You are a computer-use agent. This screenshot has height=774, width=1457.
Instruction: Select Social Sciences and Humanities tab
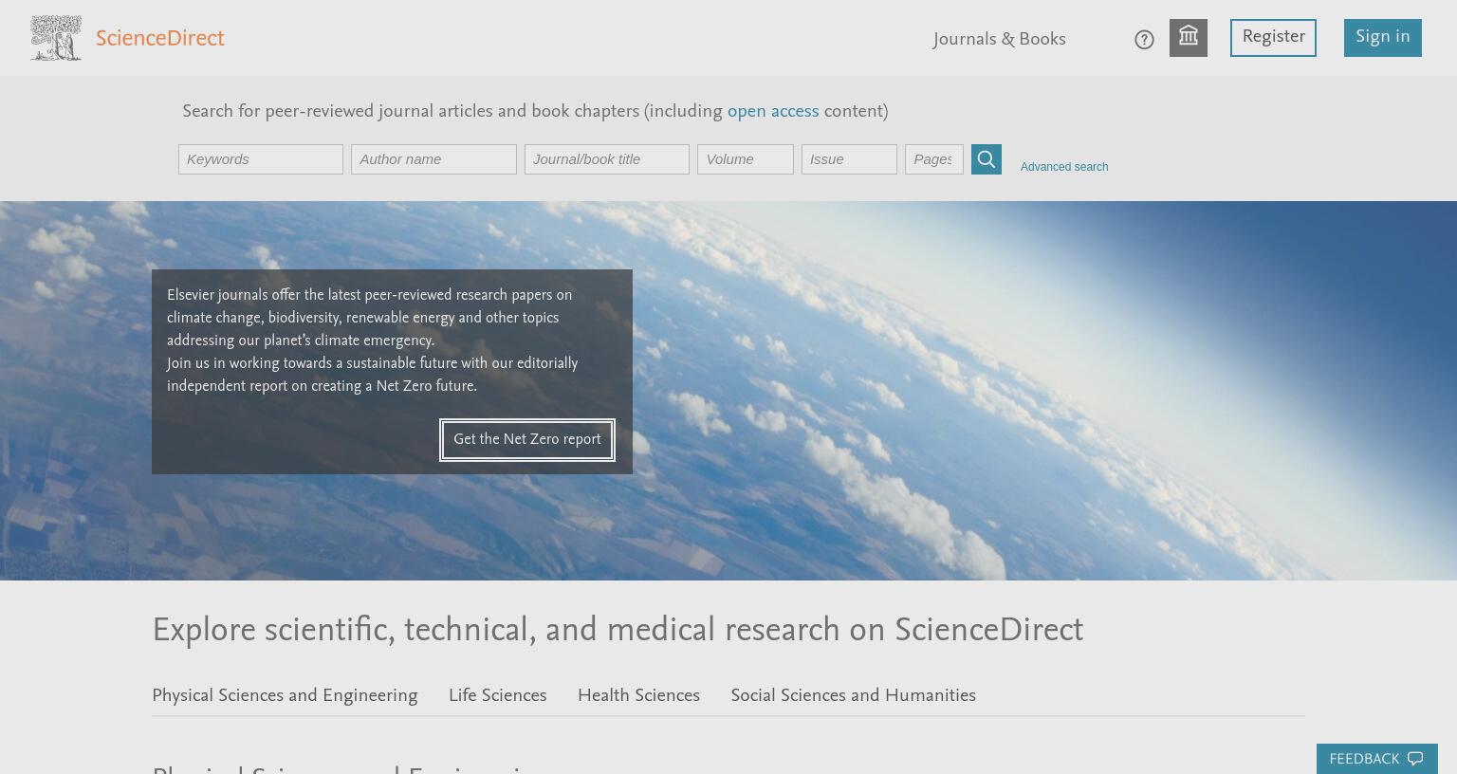coord(854,696)
